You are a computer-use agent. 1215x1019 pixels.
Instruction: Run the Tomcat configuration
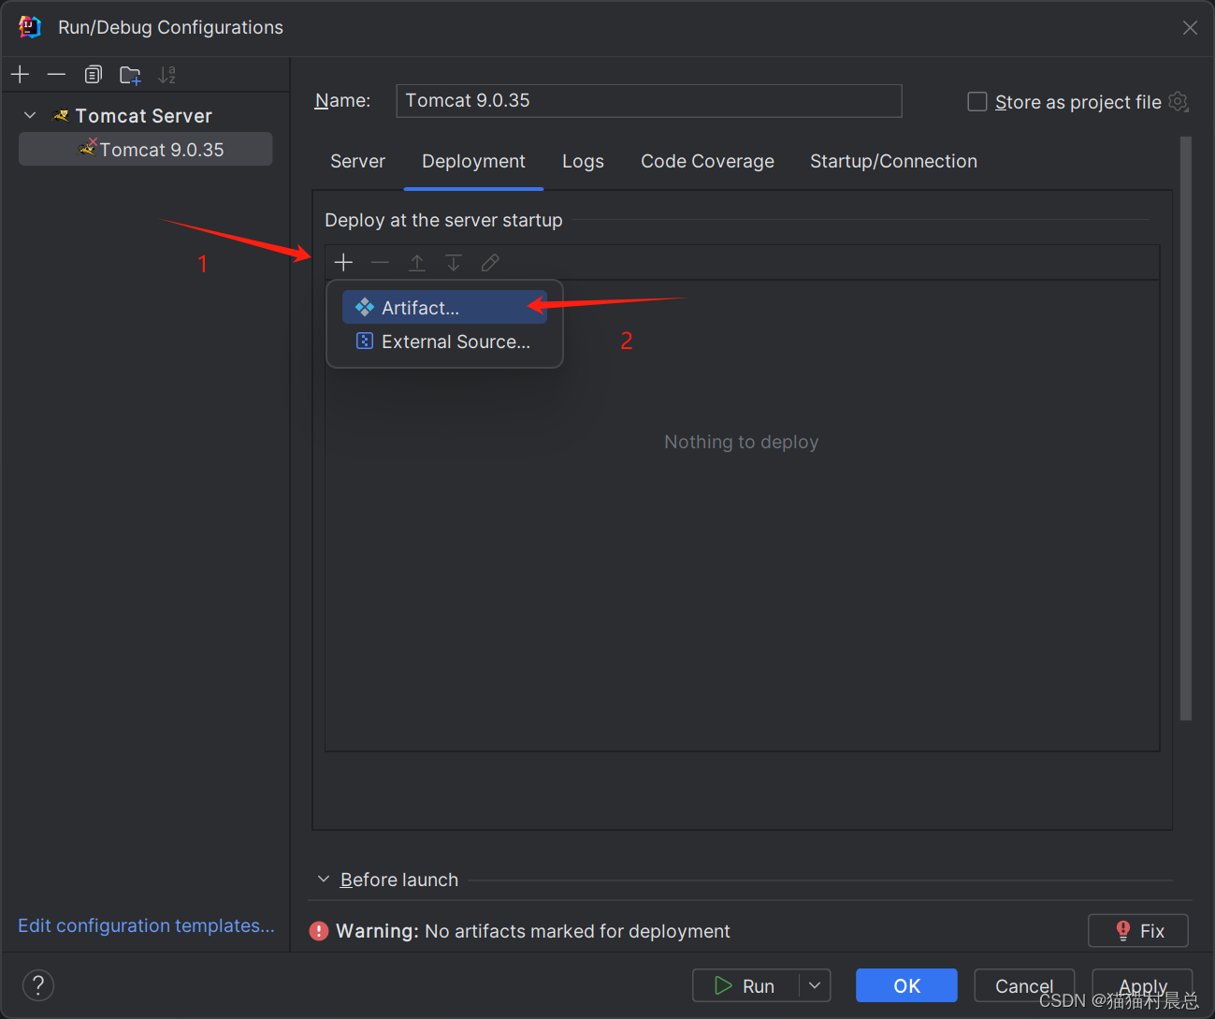click(x=745, y=985)
